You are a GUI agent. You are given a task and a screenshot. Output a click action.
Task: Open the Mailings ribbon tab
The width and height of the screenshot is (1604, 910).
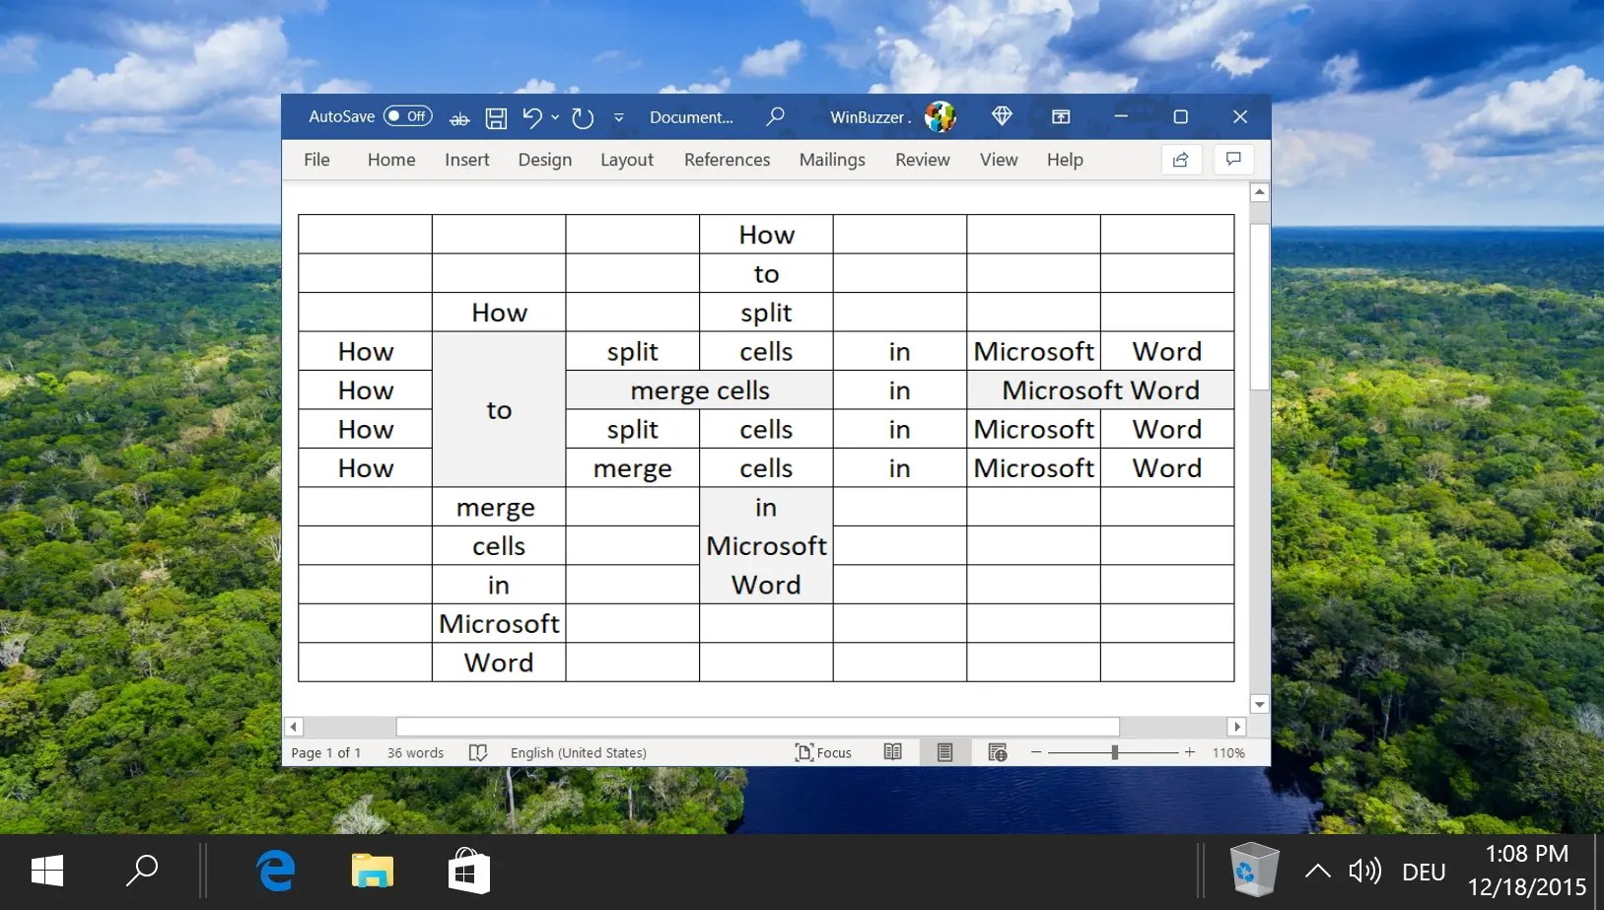coord(832,160)
